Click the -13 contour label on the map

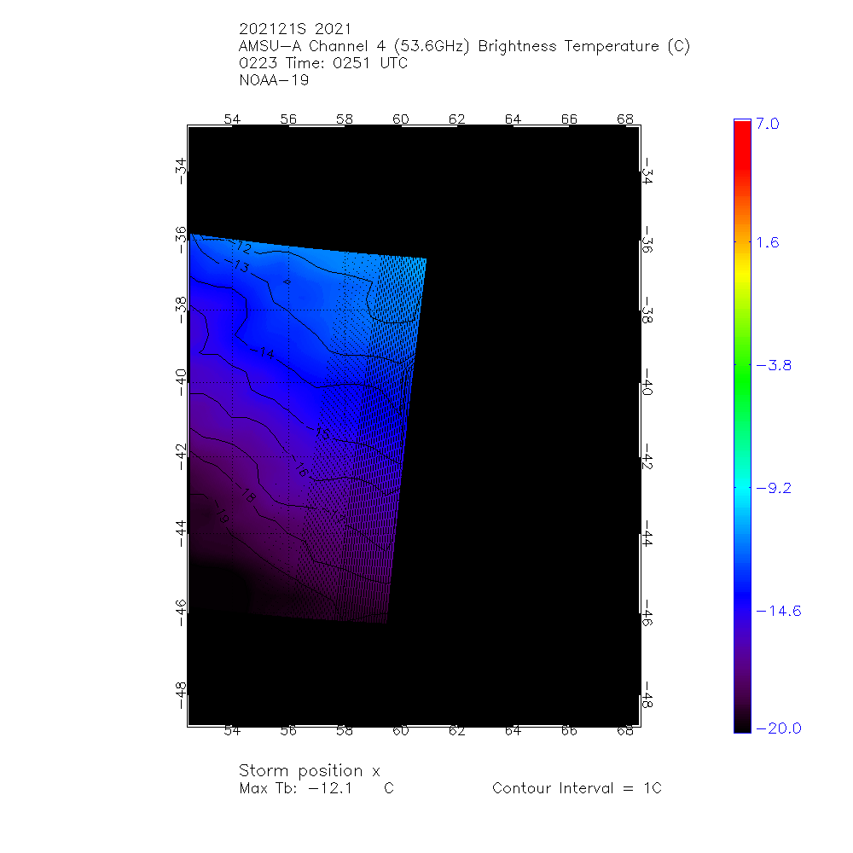(241, 268)
